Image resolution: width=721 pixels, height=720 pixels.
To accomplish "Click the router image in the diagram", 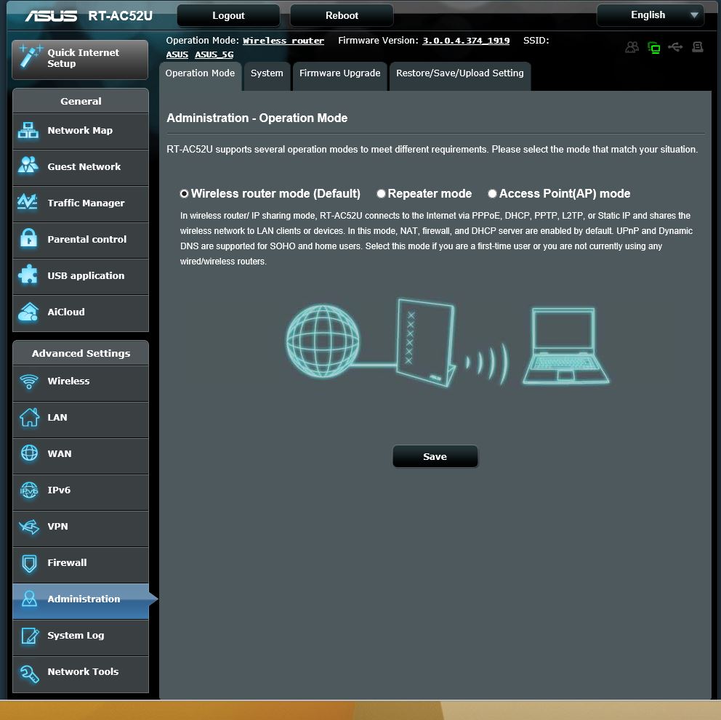I will [x=426, y=342].
